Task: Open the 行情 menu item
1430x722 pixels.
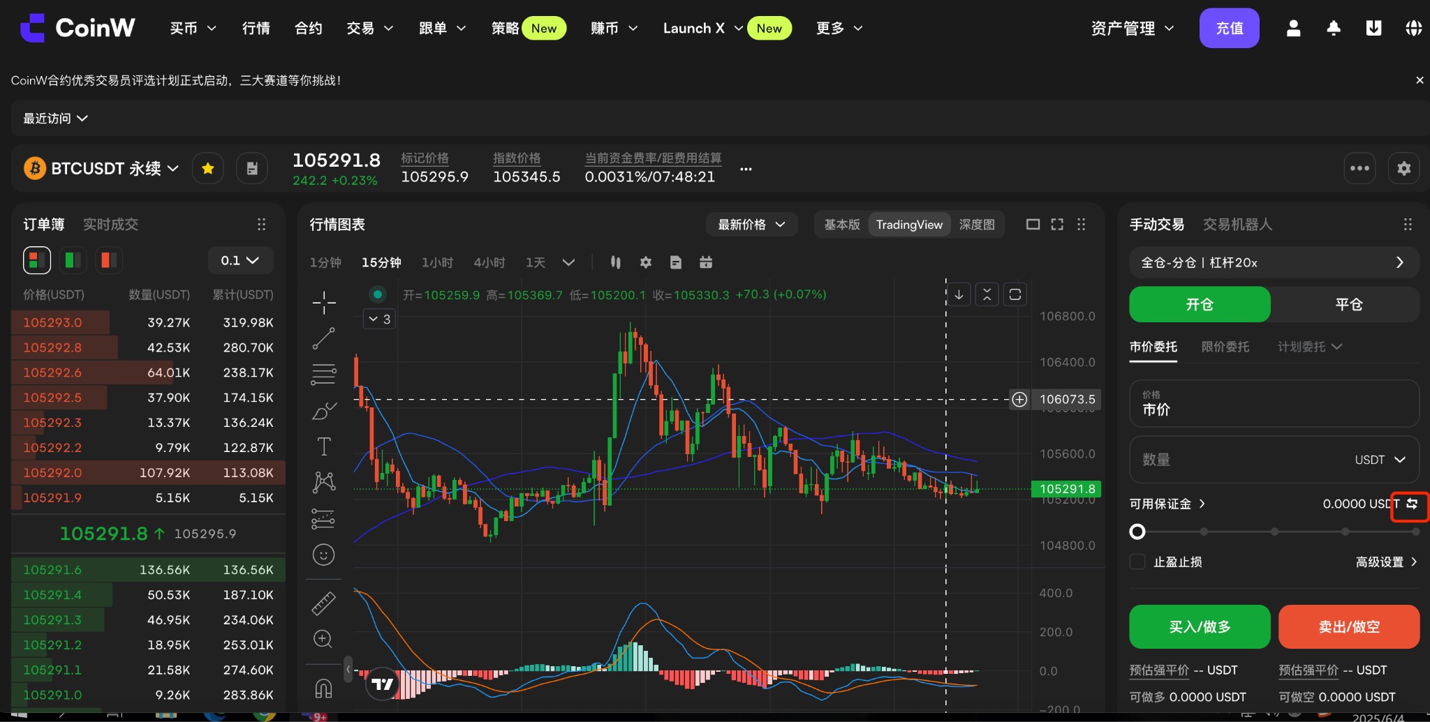Action: pyautogui.click(x=256, y=28)
